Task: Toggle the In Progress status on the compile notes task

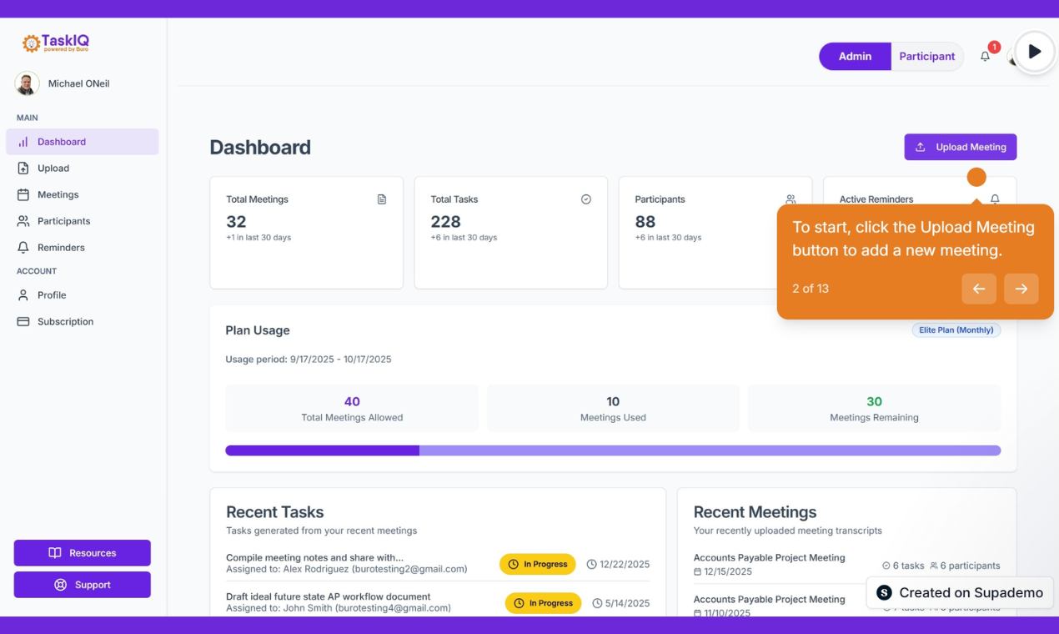Action: coord(537,564)
